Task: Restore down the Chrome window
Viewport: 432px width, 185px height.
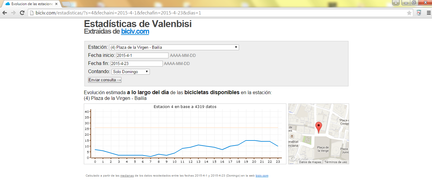Action: click(x=414, y=2)
